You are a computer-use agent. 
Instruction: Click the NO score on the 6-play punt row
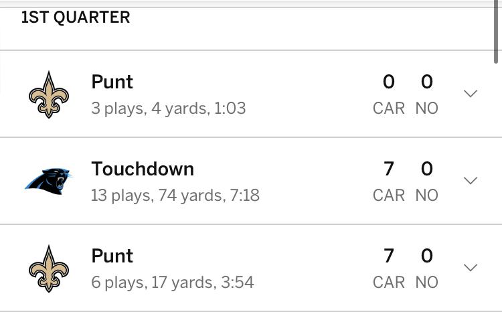[426, 256]
